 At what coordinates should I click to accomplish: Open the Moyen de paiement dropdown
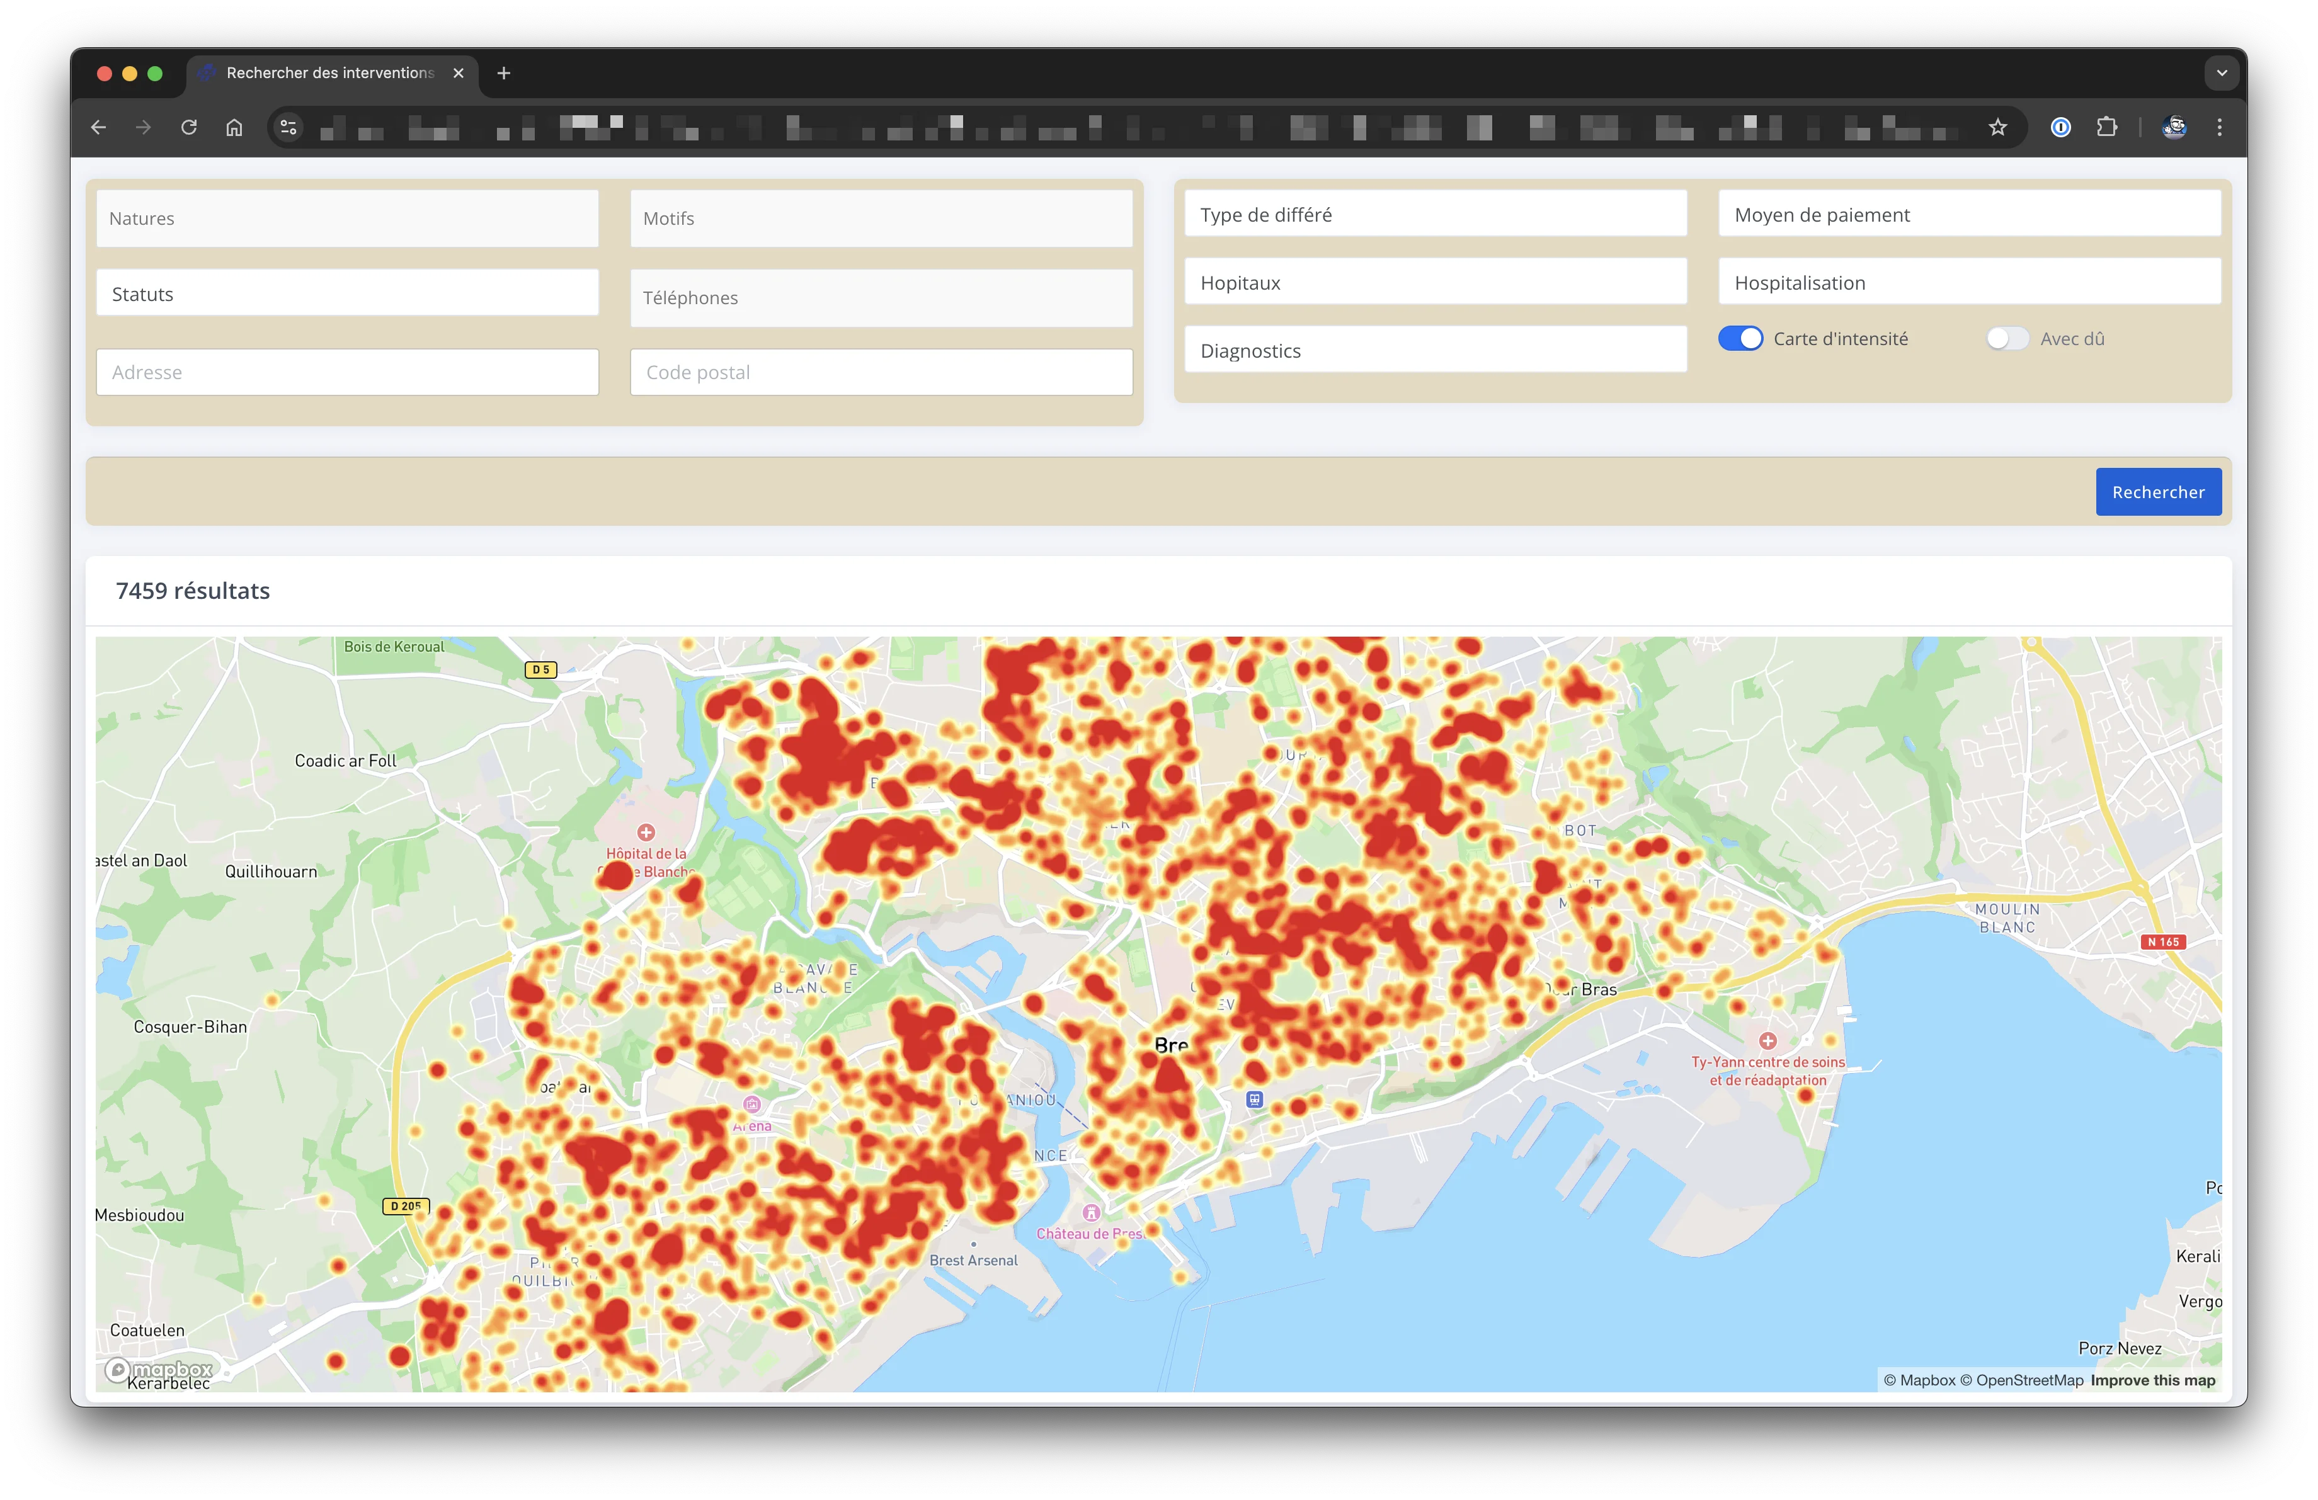(1970, 214)
